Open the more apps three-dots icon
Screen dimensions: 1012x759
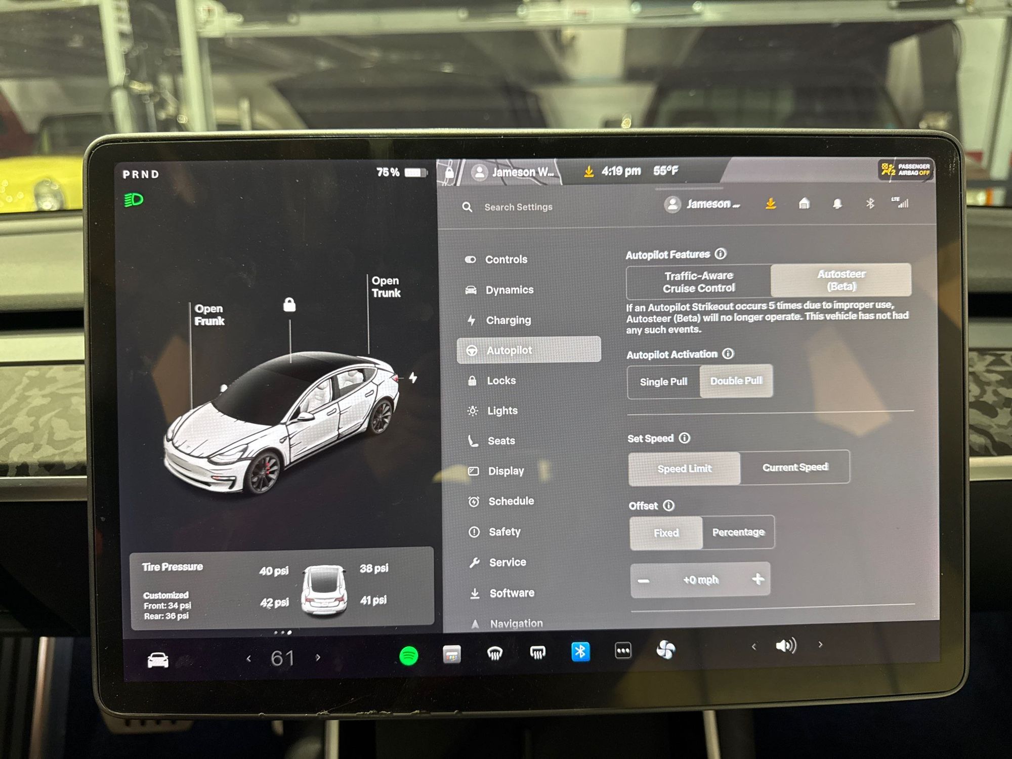pos(623,651)
